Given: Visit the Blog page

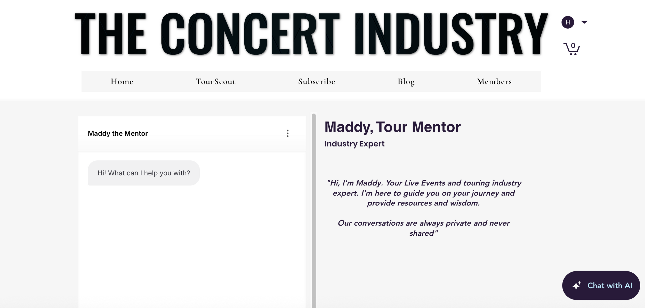Looking at the screenshot, I should [x=406, y=81].
